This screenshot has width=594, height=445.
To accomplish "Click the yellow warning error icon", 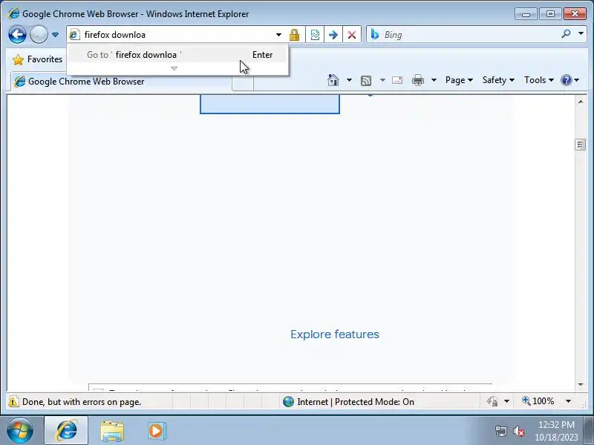I will coord(13,402).
